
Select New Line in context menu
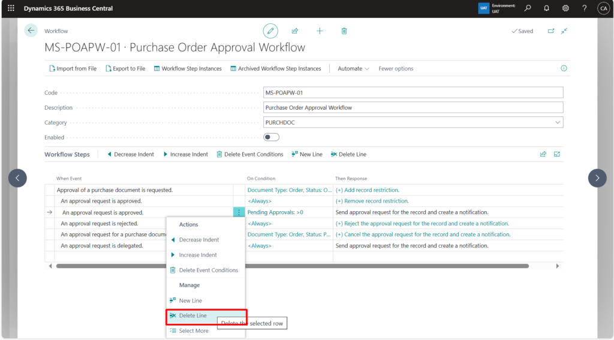(x=206, y=300)
